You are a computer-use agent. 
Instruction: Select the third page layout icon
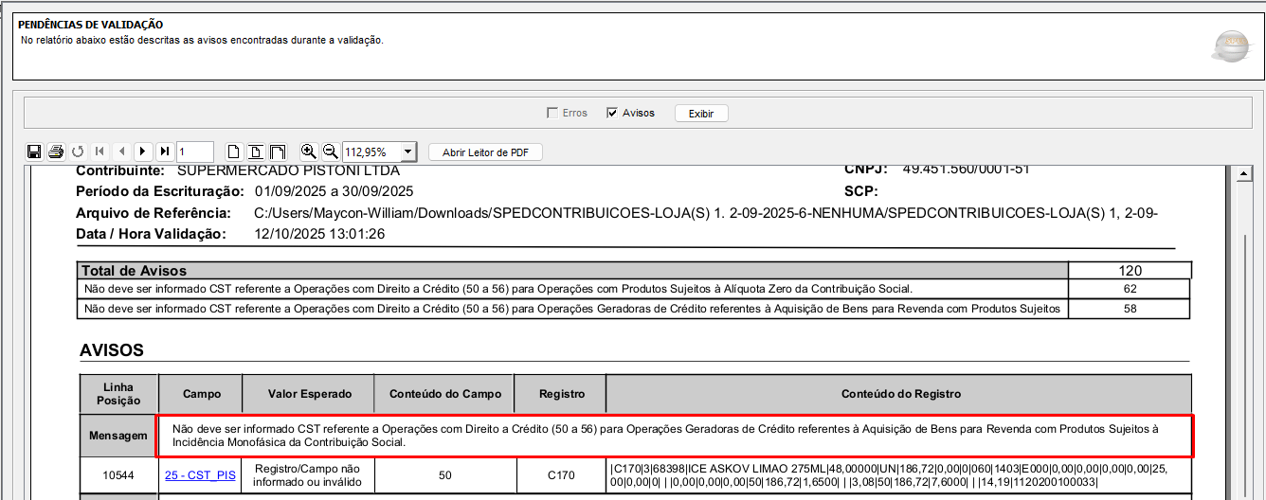coord(277,152)
